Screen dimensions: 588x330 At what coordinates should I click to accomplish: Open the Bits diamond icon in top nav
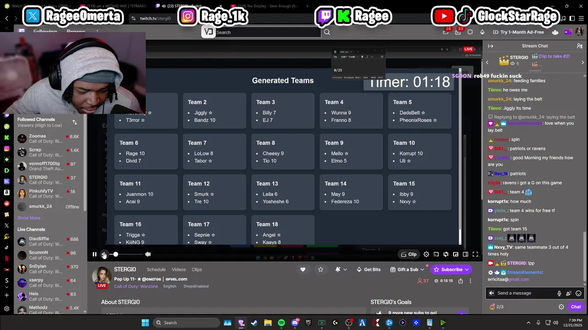pyautogui.click(x=482, y=32)
